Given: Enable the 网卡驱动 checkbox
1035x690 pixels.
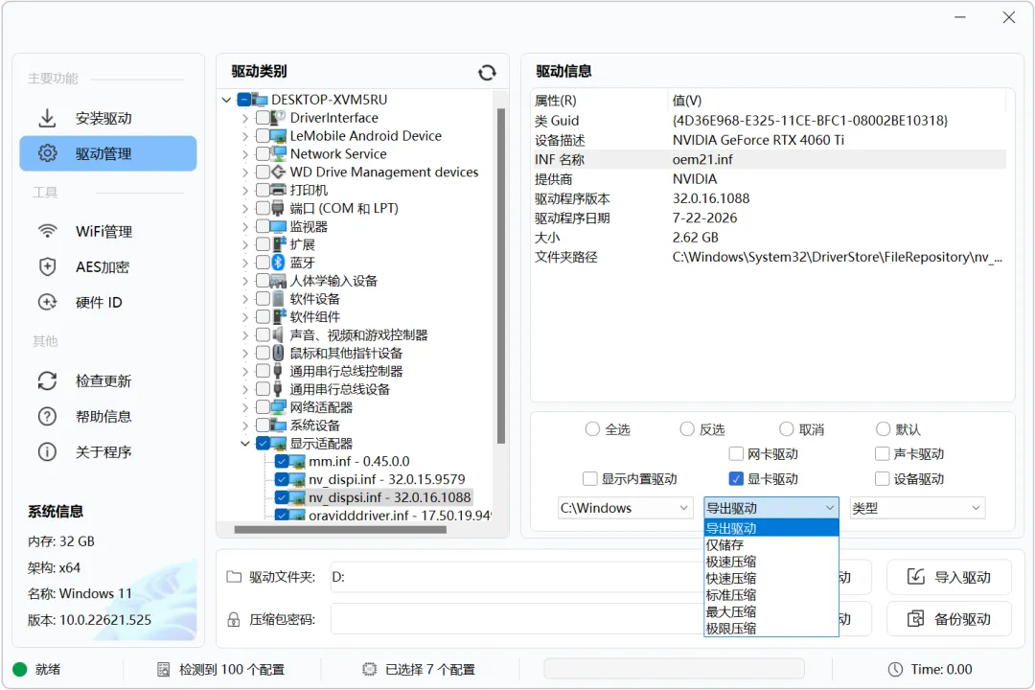Looking at the screenshot, I should (x=736, y=453).
